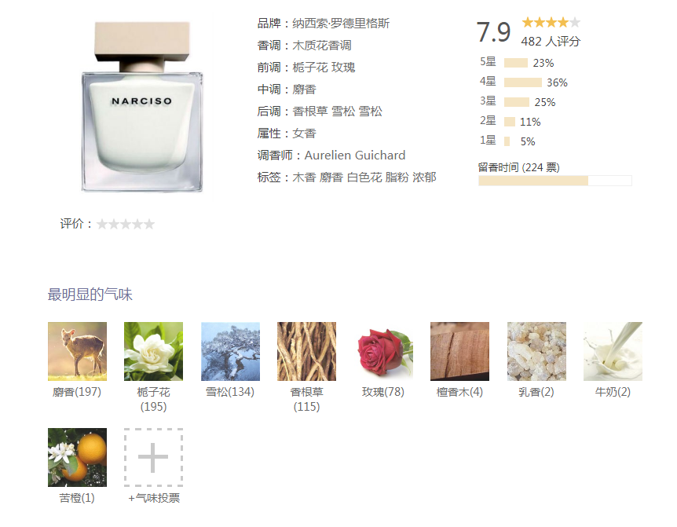Click the red rose 玫瑰 scent image
This screenshot has width=677, height=527.
click(383, 351)
